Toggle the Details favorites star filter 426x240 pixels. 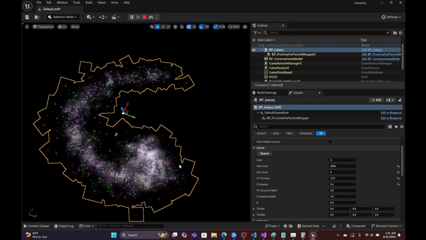[396, 127]
